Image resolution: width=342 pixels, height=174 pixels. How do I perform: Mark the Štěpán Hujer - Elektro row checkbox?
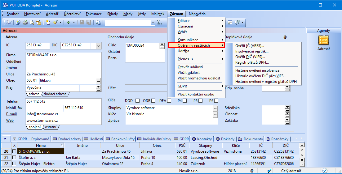click(14, 163)
